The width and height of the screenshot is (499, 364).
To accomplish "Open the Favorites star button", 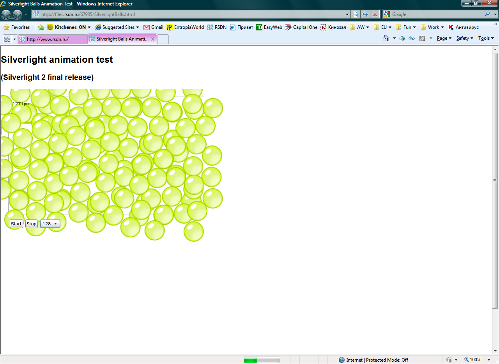I will (17, 27).
